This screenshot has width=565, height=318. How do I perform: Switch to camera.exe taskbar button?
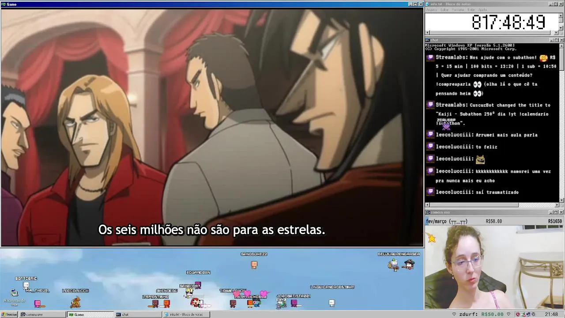pyautogui.click(x=42, y=314)
